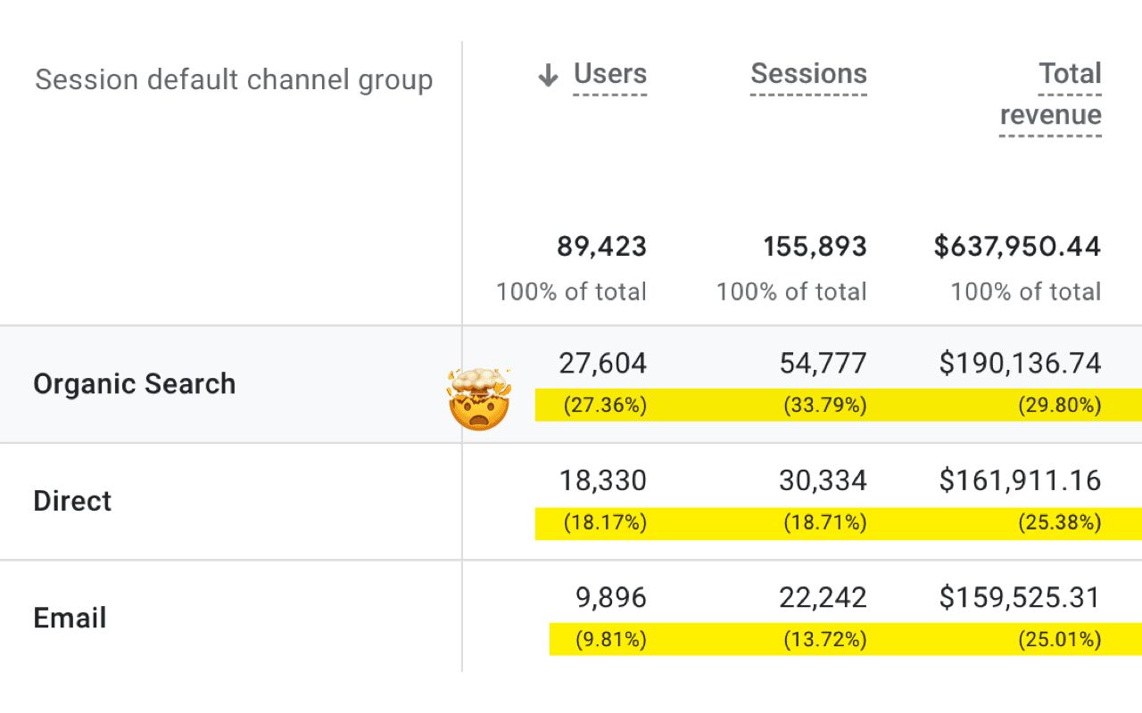The width and height of the screenshot is (1142, 713).
Task: Sort by the Total revenue header
Action: (1051, 94)
